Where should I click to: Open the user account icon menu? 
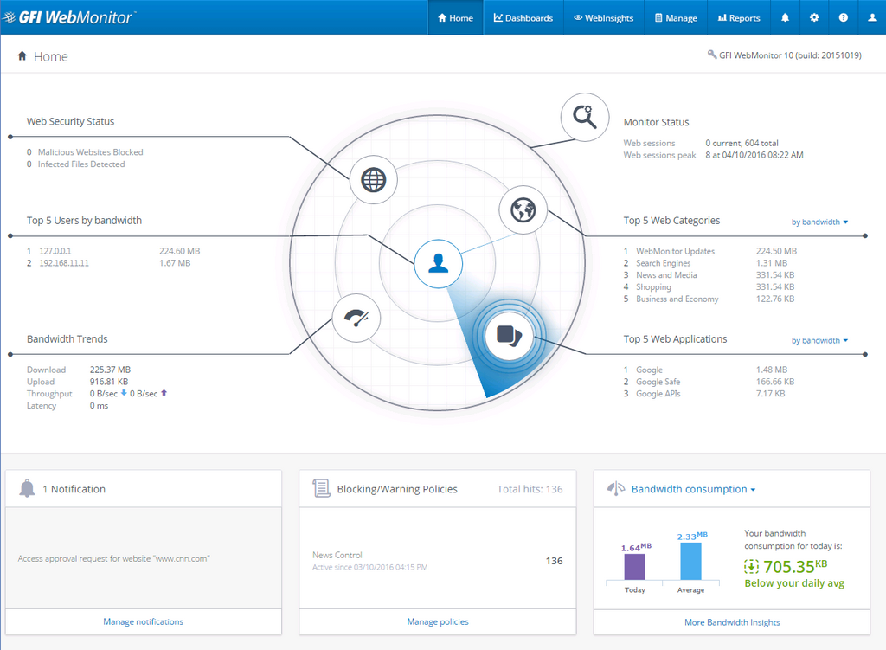871,17
